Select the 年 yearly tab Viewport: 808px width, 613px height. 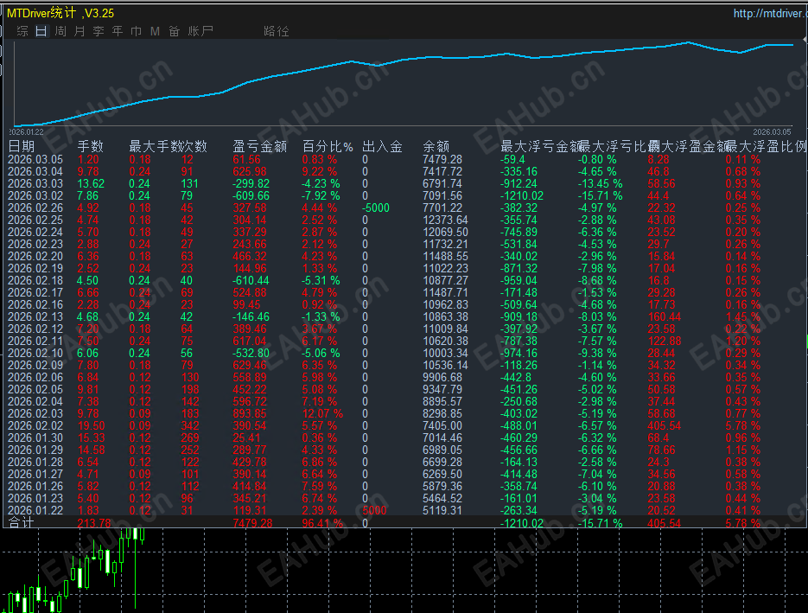118,31
